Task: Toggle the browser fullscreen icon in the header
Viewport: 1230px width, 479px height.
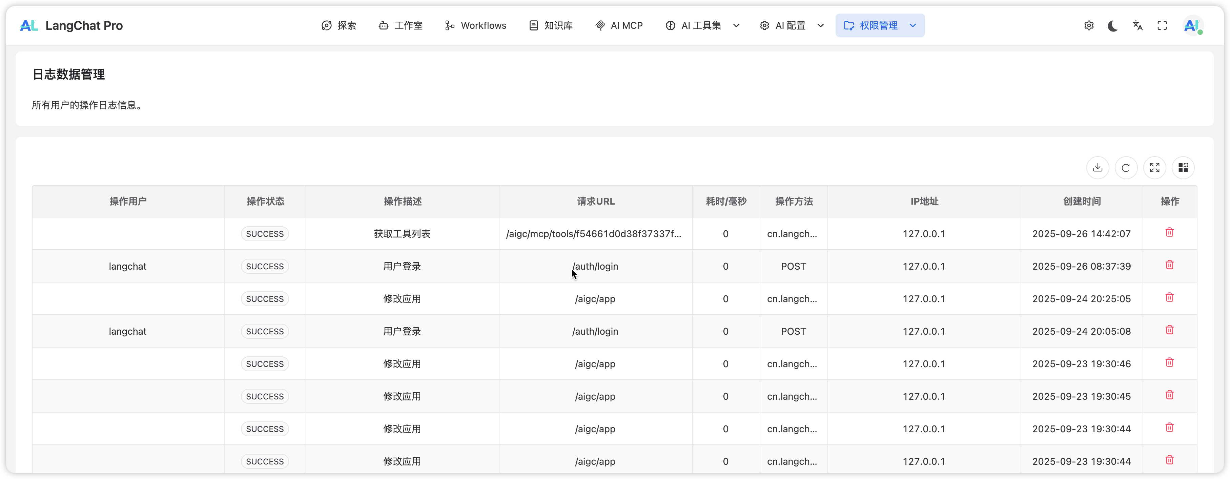Action: [x=1162, y=26]
